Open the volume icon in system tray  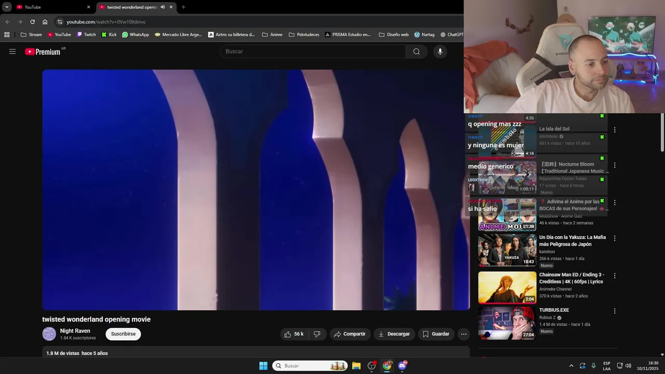[x=628, y=366]
